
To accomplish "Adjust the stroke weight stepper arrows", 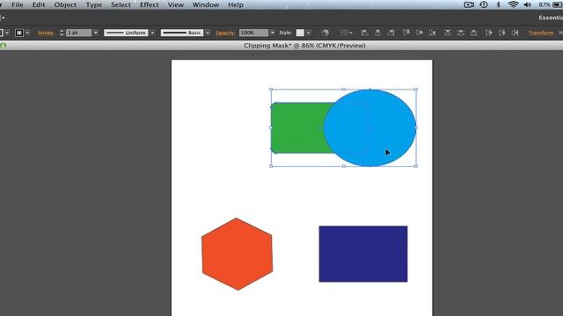I will coord(61,32).
